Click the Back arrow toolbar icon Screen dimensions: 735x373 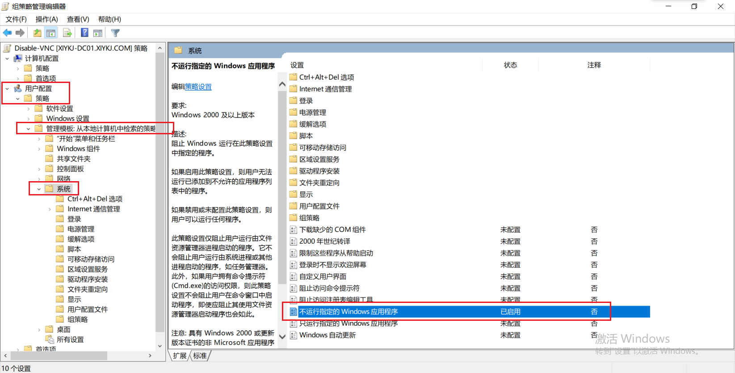pos(7,33)
